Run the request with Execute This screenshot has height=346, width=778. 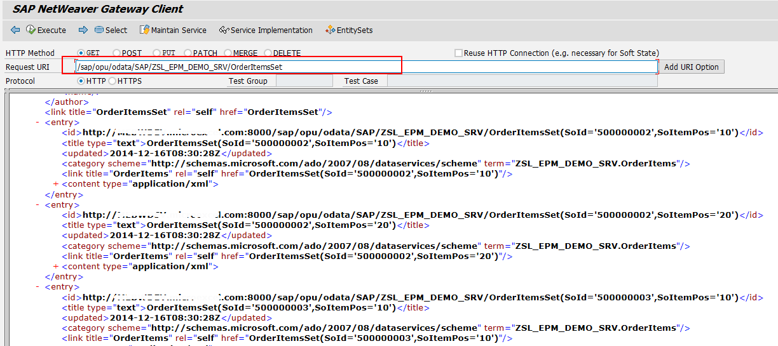point(46,30)
